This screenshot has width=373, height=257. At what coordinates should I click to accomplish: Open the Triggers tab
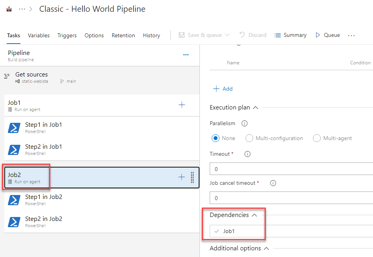[67, 35]
